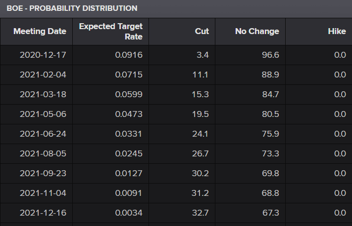Select the 2021-02-04 meeting date cell
The image size is (352, 226).
point(36,75)
